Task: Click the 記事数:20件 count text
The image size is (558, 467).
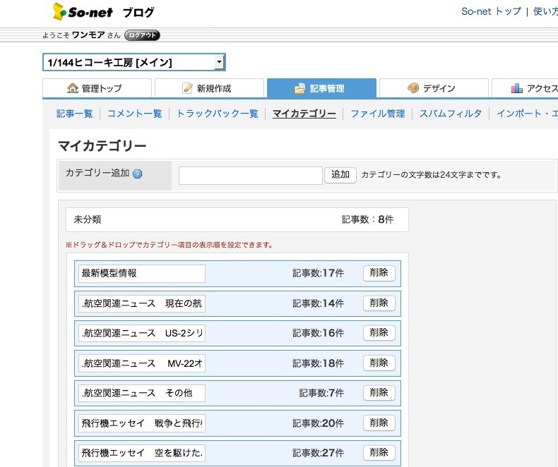Action: pyautogui.click(x=318, y=423)
